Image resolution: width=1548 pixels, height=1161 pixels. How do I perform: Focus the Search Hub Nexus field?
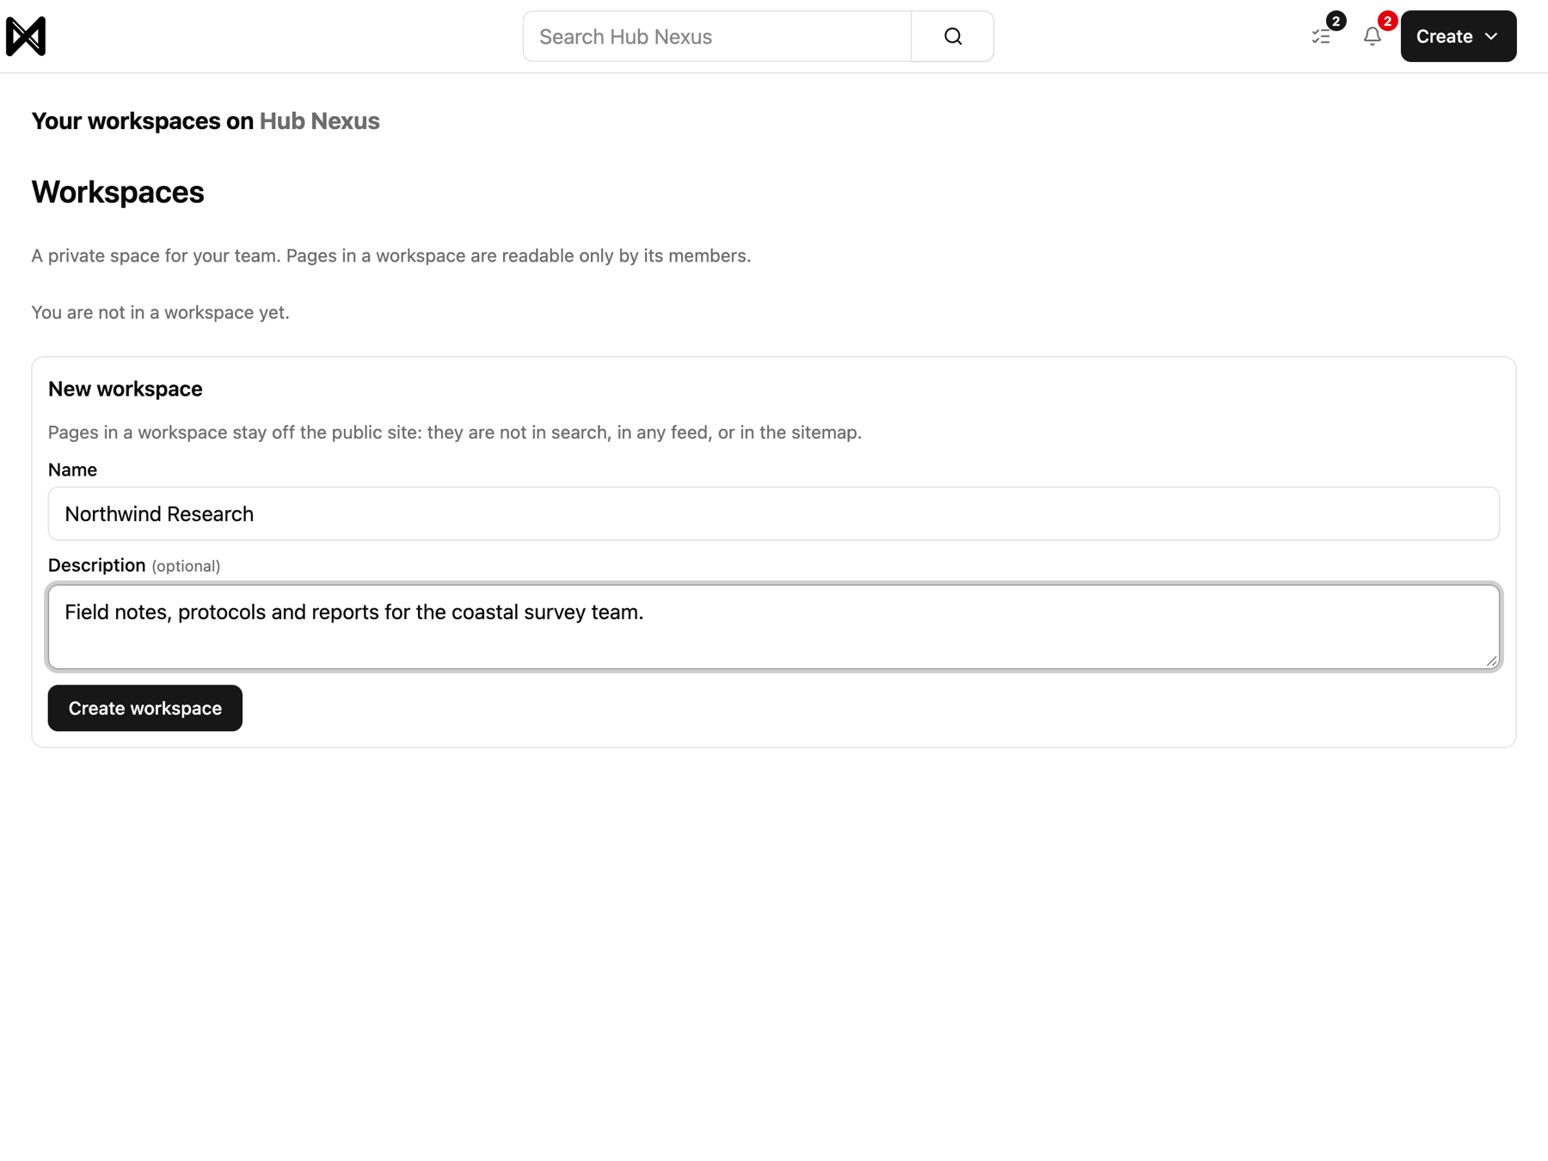click(717, 36)
